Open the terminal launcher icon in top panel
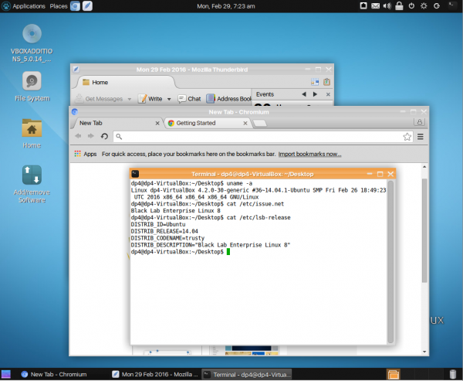 point(452,5)
